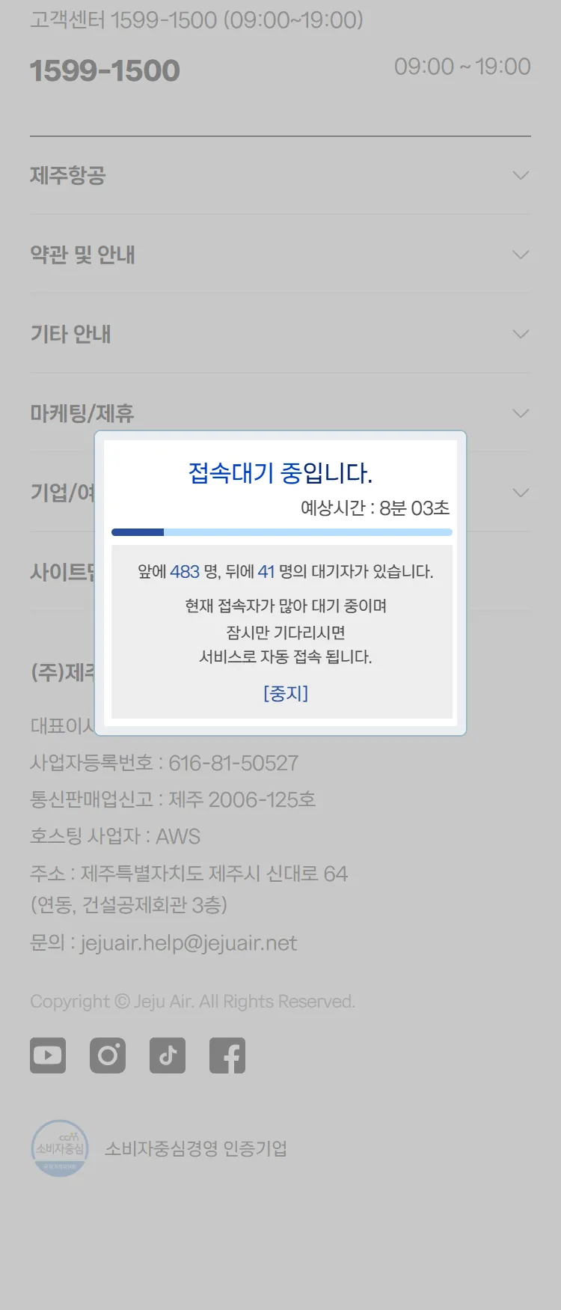Screen dimensions: 561x1310
Task: Expand the 기업/여 section chevron
Action: point(521,493)
